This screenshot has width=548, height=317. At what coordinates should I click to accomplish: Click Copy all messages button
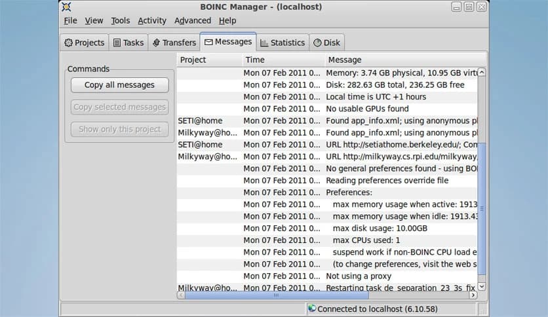pyautogui.click(x=119, y=85)
